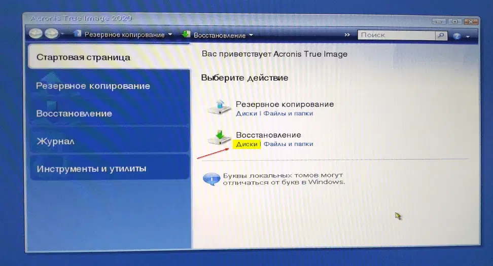Open Инструменты и утилиты in the sidebar
493x266 pixels.
click(110, 168)
